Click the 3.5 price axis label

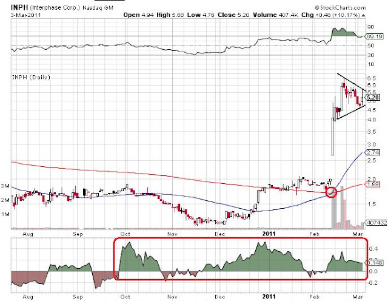point(372,132)
